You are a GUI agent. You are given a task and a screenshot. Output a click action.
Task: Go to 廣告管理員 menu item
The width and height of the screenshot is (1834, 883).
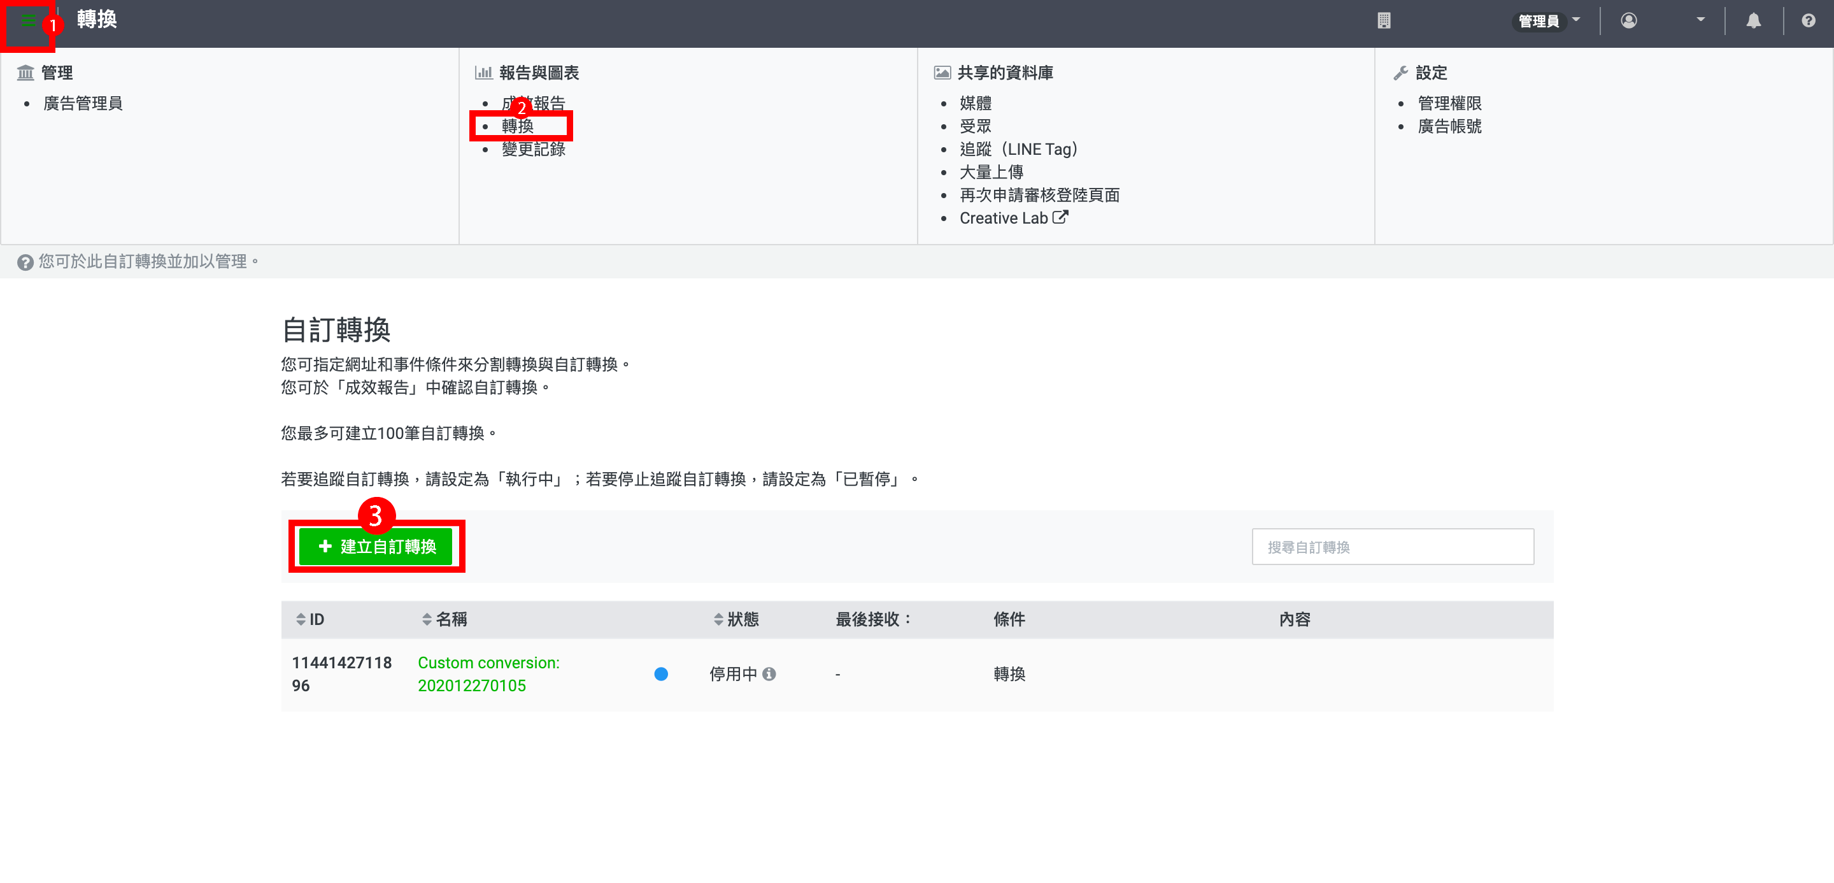coord(83,103)
